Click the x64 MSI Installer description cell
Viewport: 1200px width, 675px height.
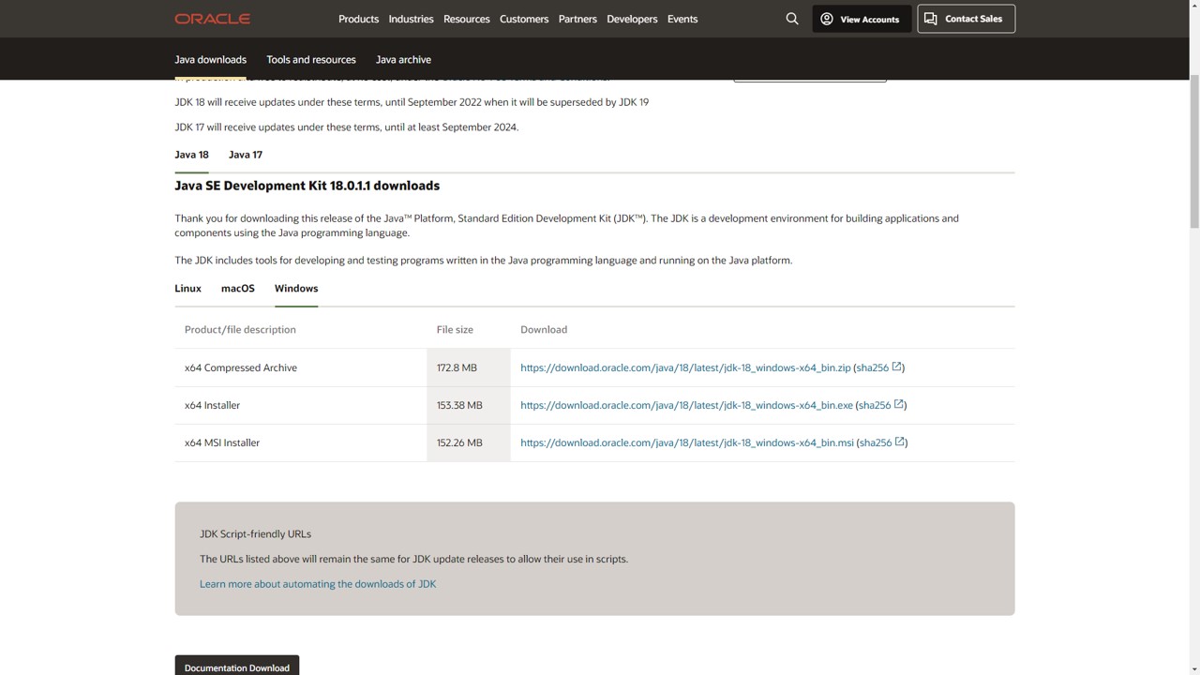[x=300, y=442]
